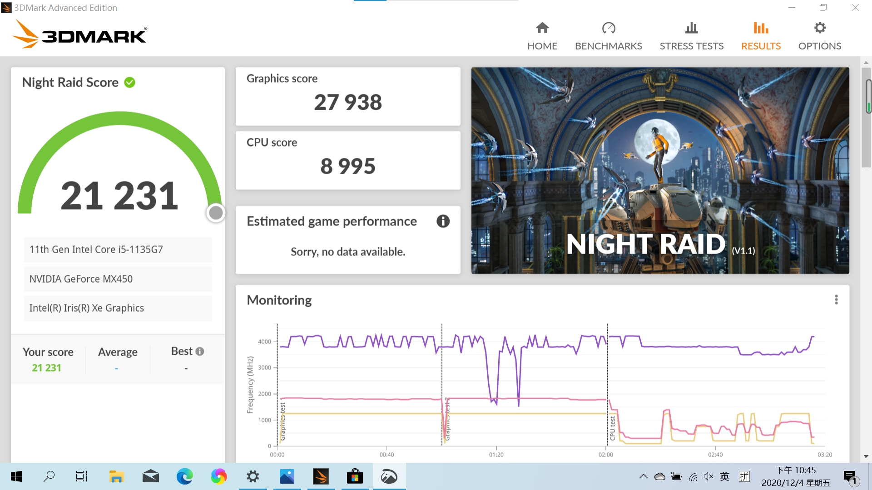Click the Graphics score value 27 938
Screen dimensions: 872x490
348,103
